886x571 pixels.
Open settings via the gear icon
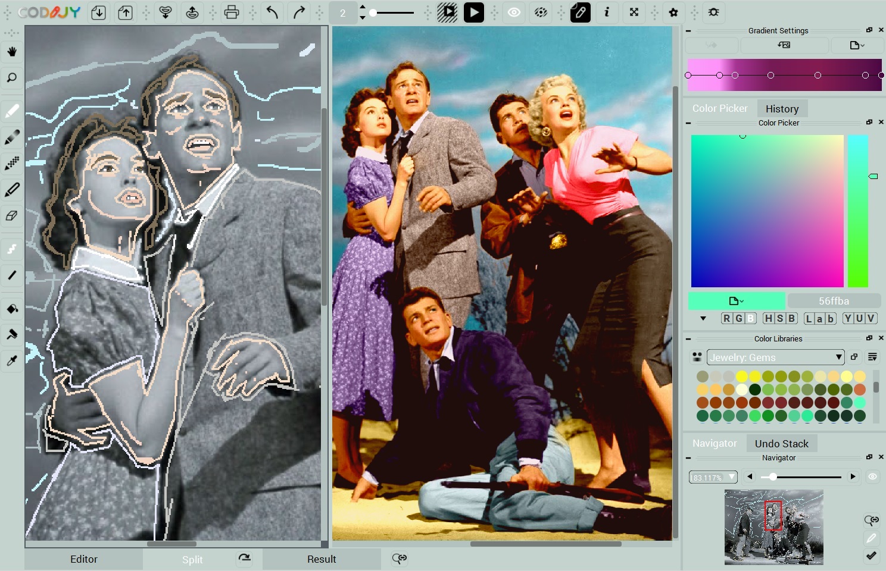point(674,12)
